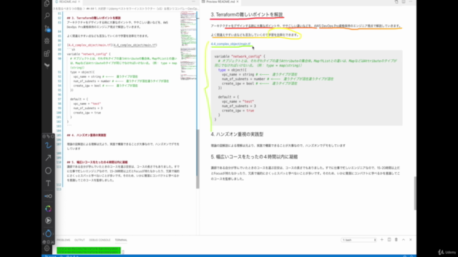Click the editor minimap code overview
Screen dimensions: 458x257
point(188,46)
